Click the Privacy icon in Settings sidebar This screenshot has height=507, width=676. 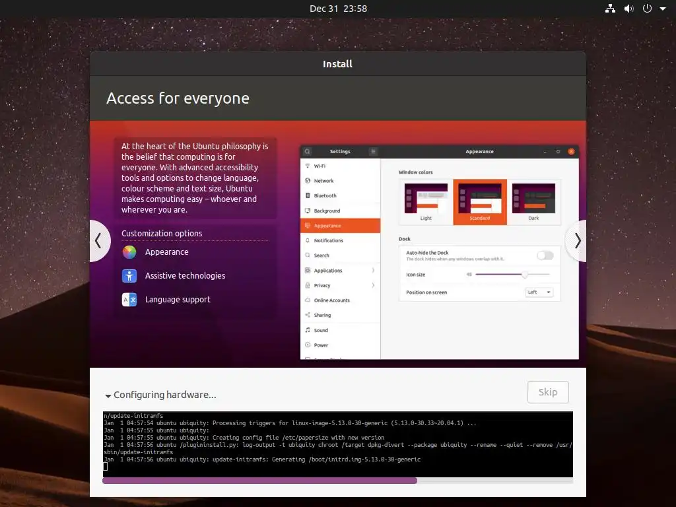click(x=308, y=285)
